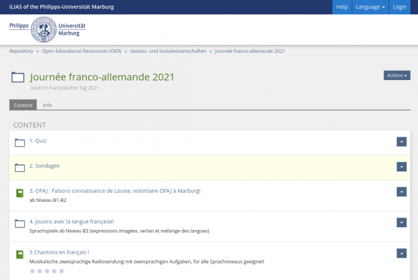Select the Content tab
This screenshot has height=280, width=418.
pyautogui.click(x=23, y=105)
